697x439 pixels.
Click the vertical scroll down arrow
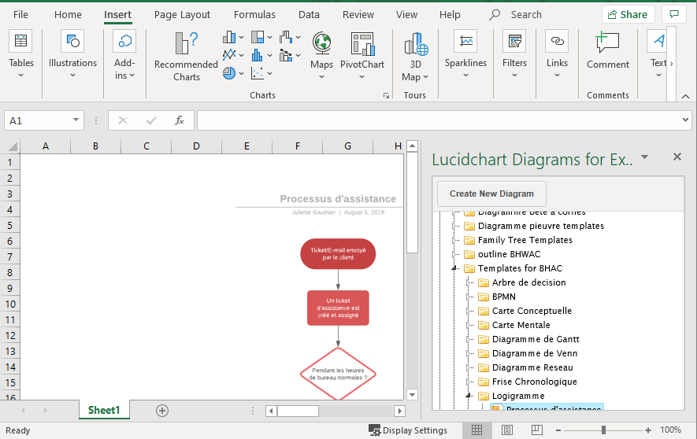pos(412,394)
